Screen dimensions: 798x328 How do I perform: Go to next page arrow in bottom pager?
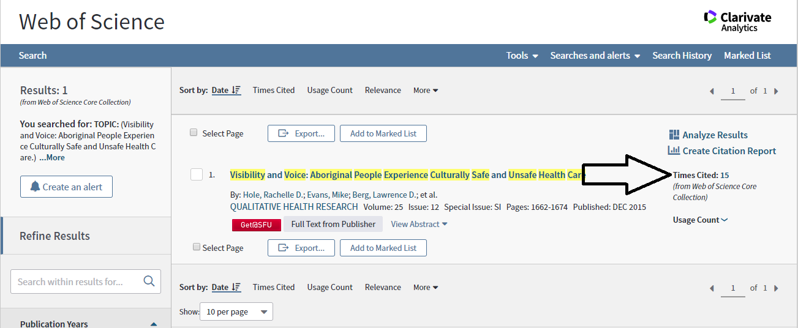click(x=776, y=288)
